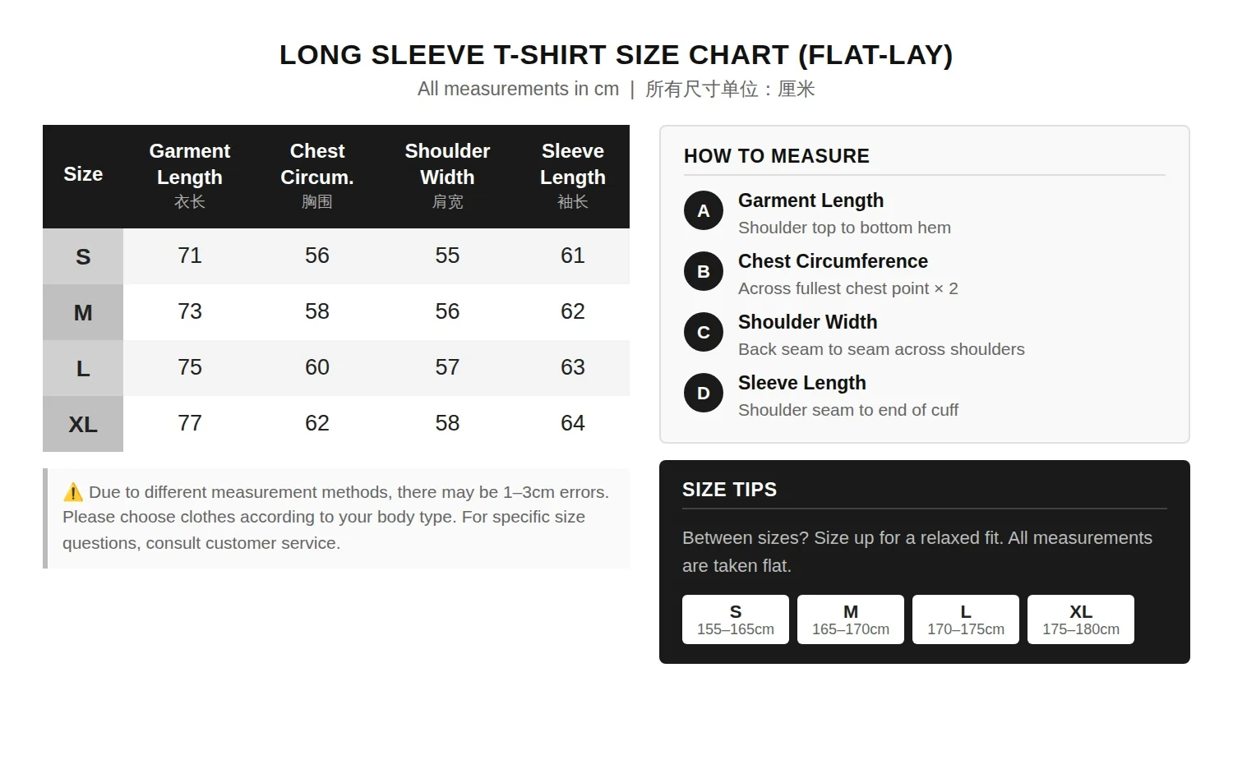Select the XL 175–180cm size chip
Viewport: 1233px width, 769px height.
click(1081, 619)
